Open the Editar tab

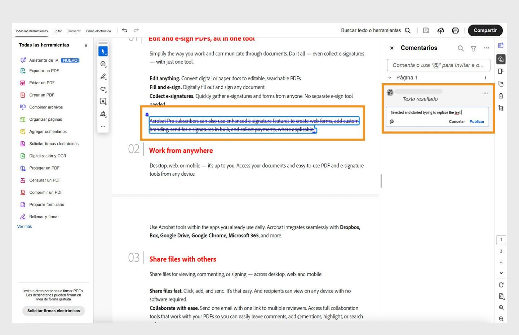point(58,31)
